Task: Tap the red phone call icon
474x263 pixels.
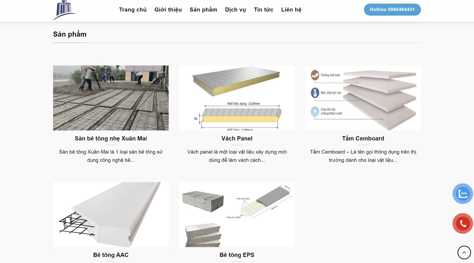Action: [x=463, y=223]
